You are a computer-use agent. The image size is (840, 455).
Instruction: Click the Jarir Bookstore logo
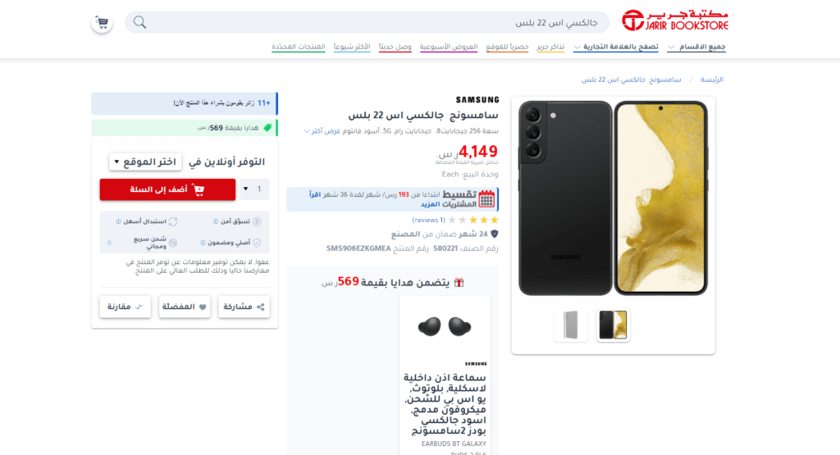point(675,20)
